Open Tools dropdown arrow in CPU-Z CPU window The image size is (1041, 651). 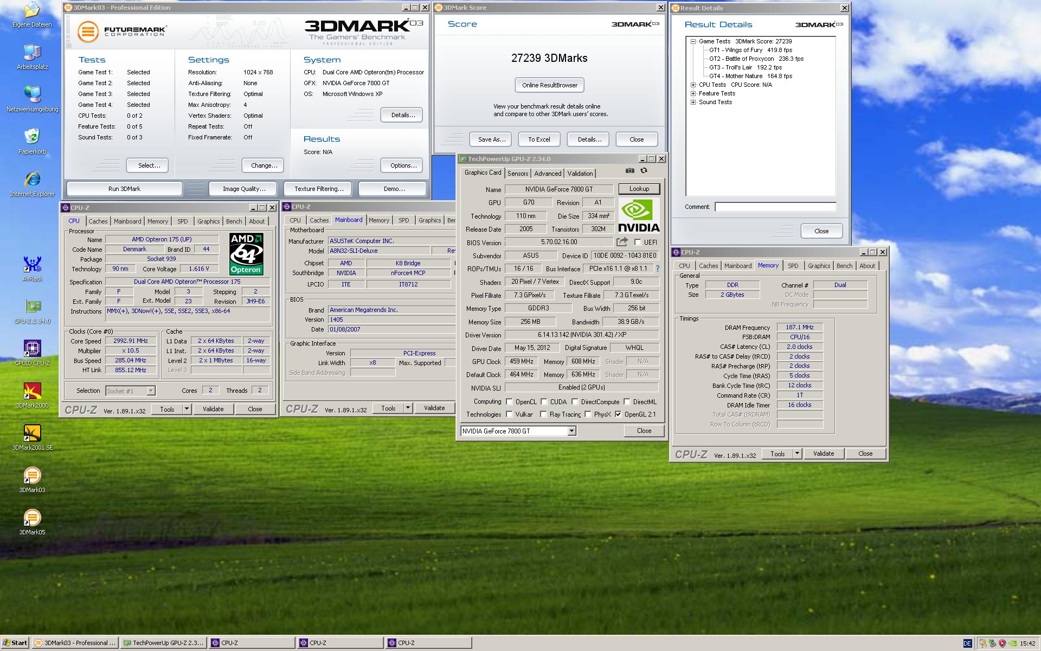tap(187, 409)
